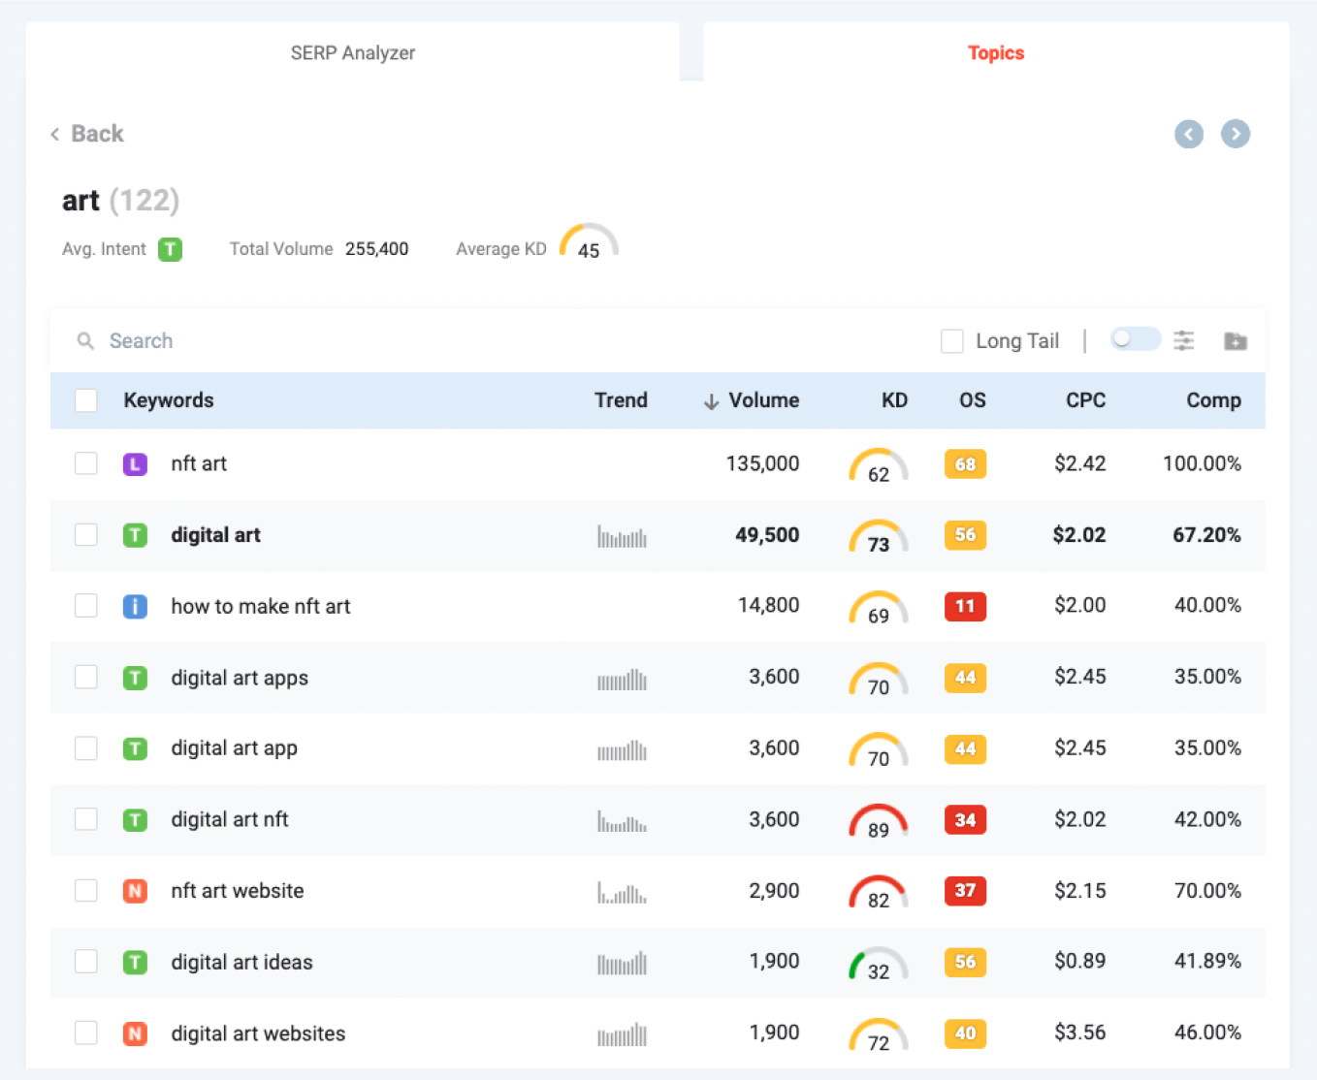Click the KD 89 gauge for digital art nft
This screenshot has width=1317, height=1080.
point(879,822)
